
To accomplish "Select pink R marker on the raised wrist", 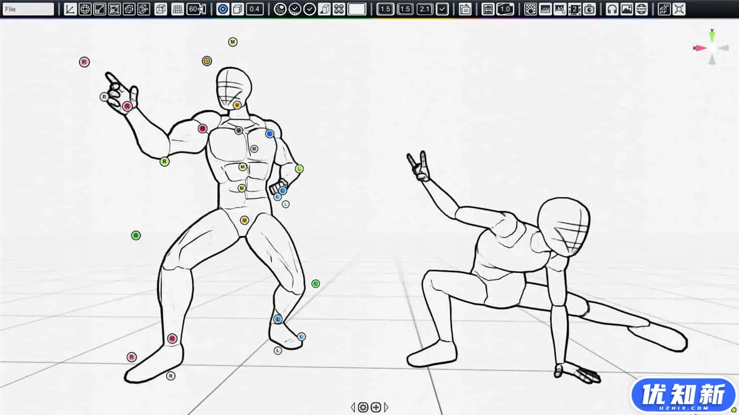I will (127, 106).
